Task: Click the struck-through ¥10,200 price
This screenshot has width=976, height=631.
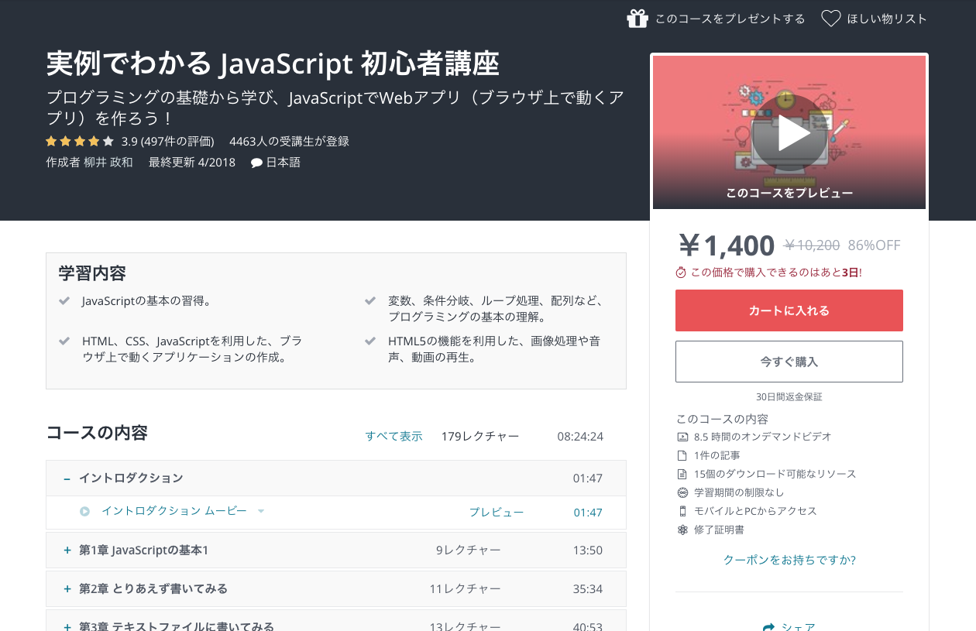Action: [x=812, y=245]
